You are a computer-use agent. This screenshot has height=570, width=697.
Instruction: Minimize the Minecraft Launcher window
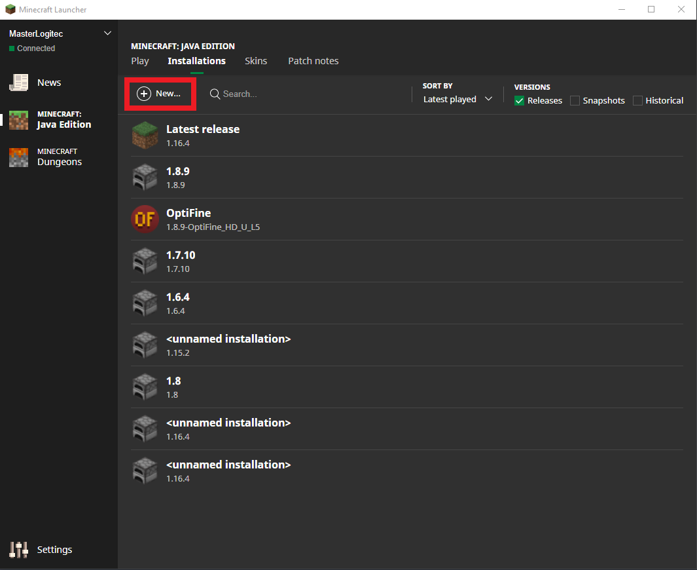[622, 9]
